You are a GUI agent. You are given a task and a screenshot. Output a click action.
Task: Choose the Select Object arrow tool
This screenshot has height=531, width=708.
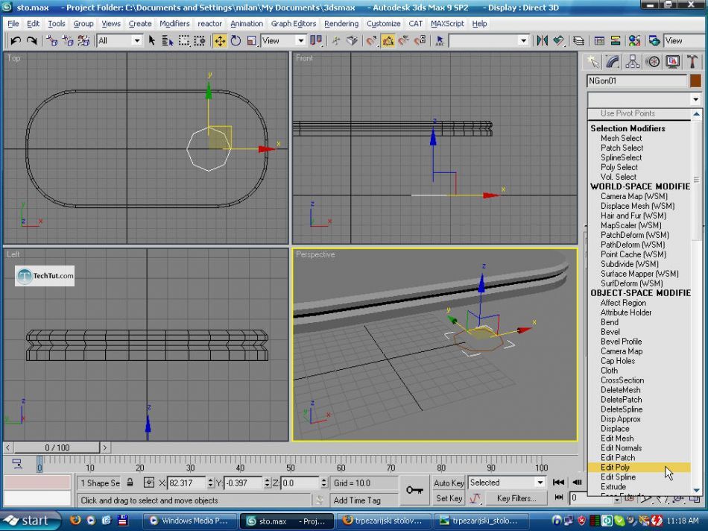click(152, 41)
